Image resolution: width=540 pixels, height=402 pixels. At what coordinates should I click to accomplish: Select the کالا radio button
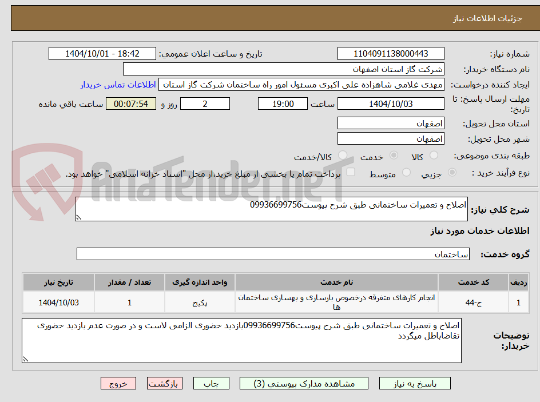pyautogui.click(x=432, y=153)
